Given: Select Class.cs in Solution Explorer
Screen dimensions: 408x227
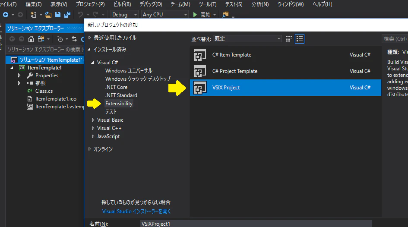Looking at the screenshot, I should tap(44, 91).
